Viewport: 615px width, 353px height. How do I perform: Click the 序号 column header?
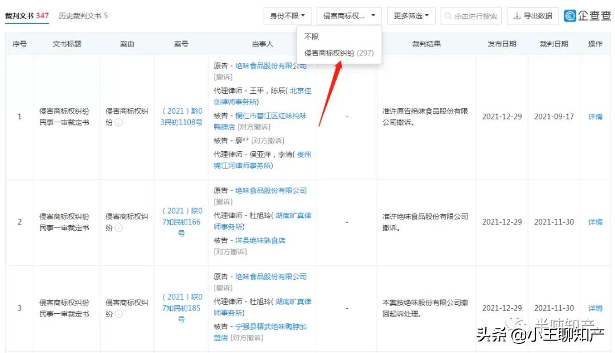pos(19,44)
